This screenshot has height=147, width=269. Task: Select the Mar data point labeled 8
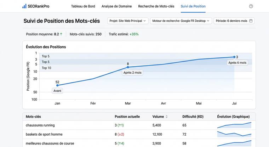click(128, 67)
